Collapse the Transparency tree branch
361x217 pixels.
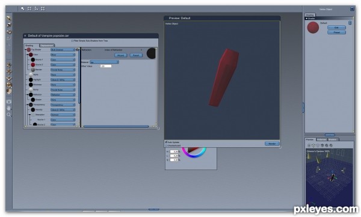point(28,105)
